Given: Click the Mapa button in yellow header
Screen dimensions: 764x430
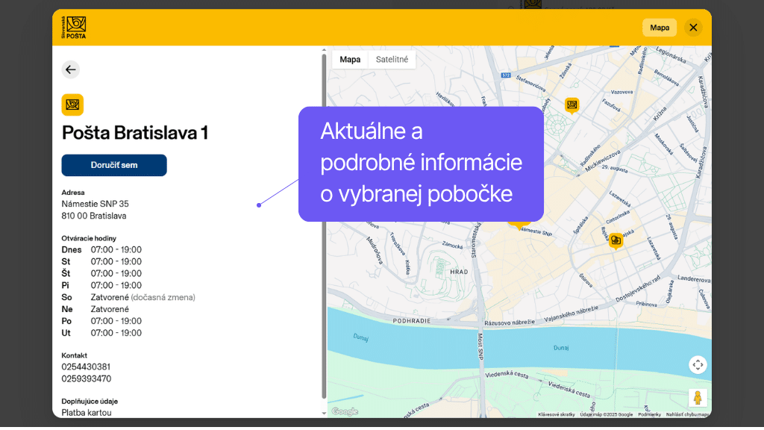Looking at the screenshot, I should click(x=660, y=28).
